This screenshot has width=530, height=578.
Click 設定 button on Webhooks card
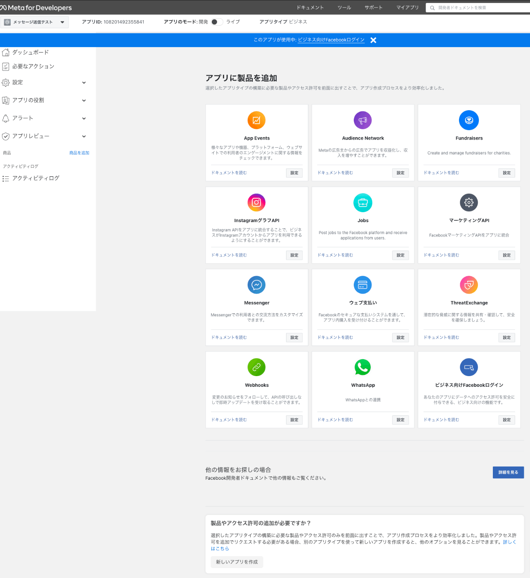[294, 420]
